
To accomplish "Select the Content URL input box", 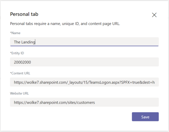I will (x=84, y=82).
